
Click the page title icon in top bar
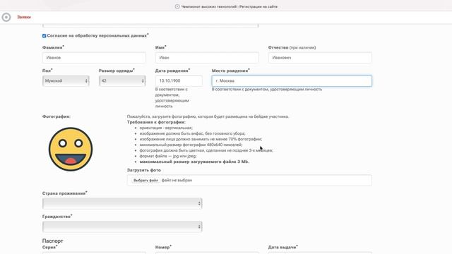click(x=177, y=6)
